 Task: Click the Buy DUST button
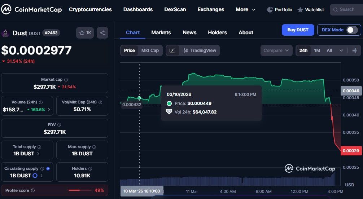point(298,30)
